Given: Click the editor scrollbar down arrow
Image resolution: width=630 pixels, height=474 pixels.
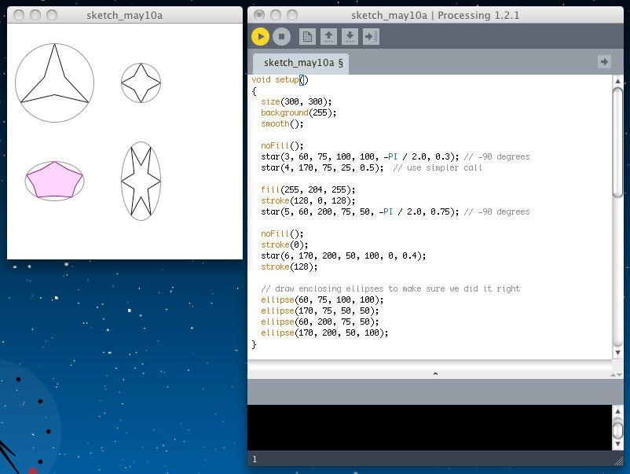Looking at the screenshot, I should 617,354.
